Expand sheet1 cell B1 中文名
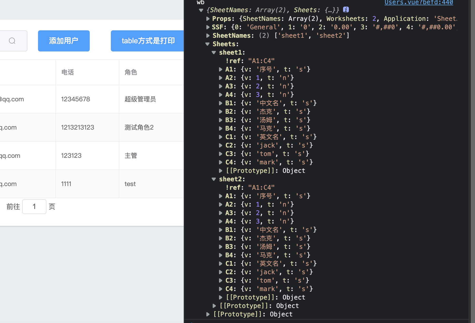The image size is (475, 323). 221,103
